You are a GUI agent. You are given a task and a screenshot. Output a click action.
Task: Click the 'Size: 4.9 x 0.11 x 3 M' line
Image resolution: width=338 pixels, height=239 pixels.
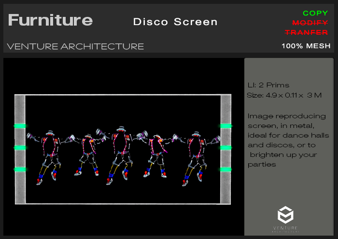point(284,95)
